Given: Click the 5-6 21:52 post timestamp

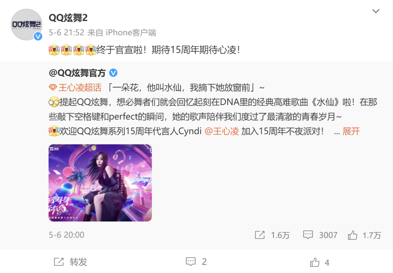Looking at the screenshot, I should 67,33.
